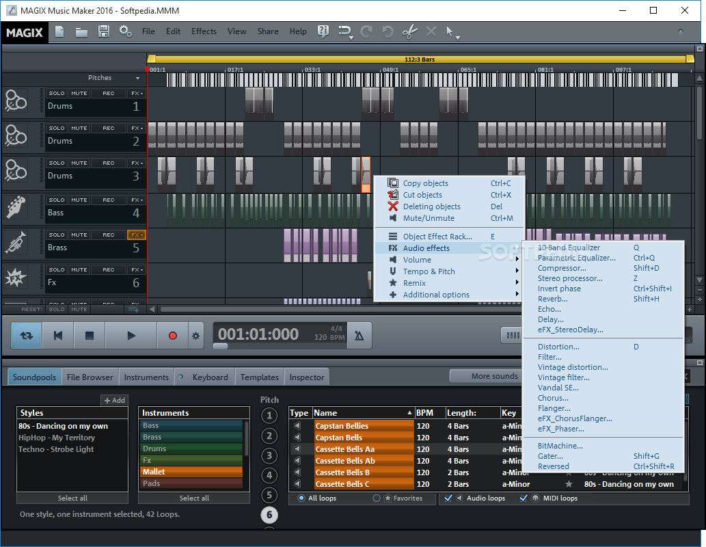This screenshot has width=706, height=547.
Task: Click the Add style button
Action: [114, 400]
